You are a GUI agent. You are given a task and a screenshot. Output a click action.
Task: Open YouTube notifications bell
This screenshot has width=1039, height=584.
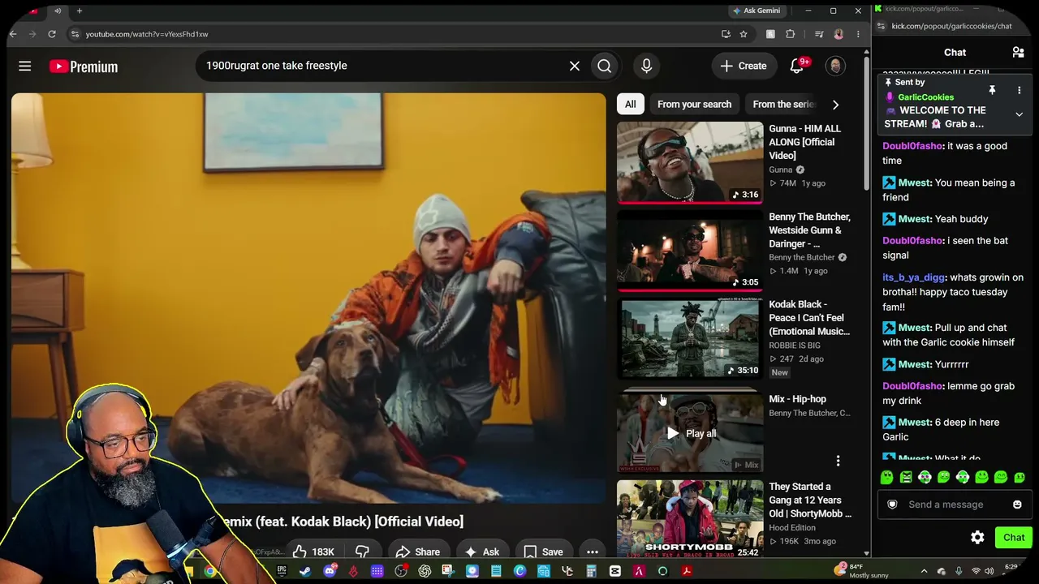pos(797,66)
